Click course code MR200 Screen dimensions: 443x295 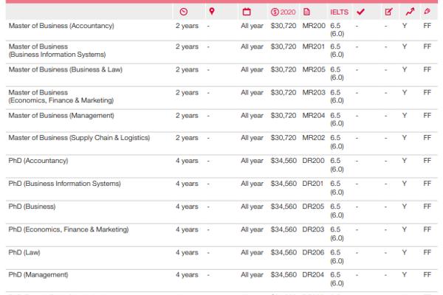click(313, 26)
